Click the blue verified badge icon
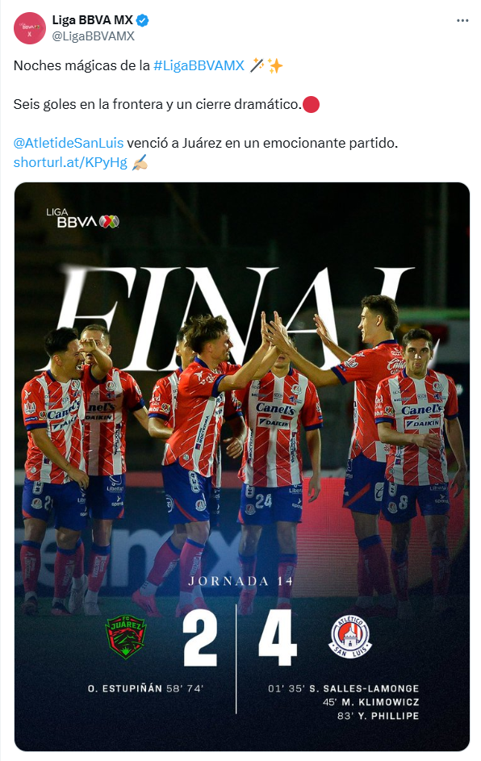The width and height of the screenshot is (481, 761). pos(142,20)
